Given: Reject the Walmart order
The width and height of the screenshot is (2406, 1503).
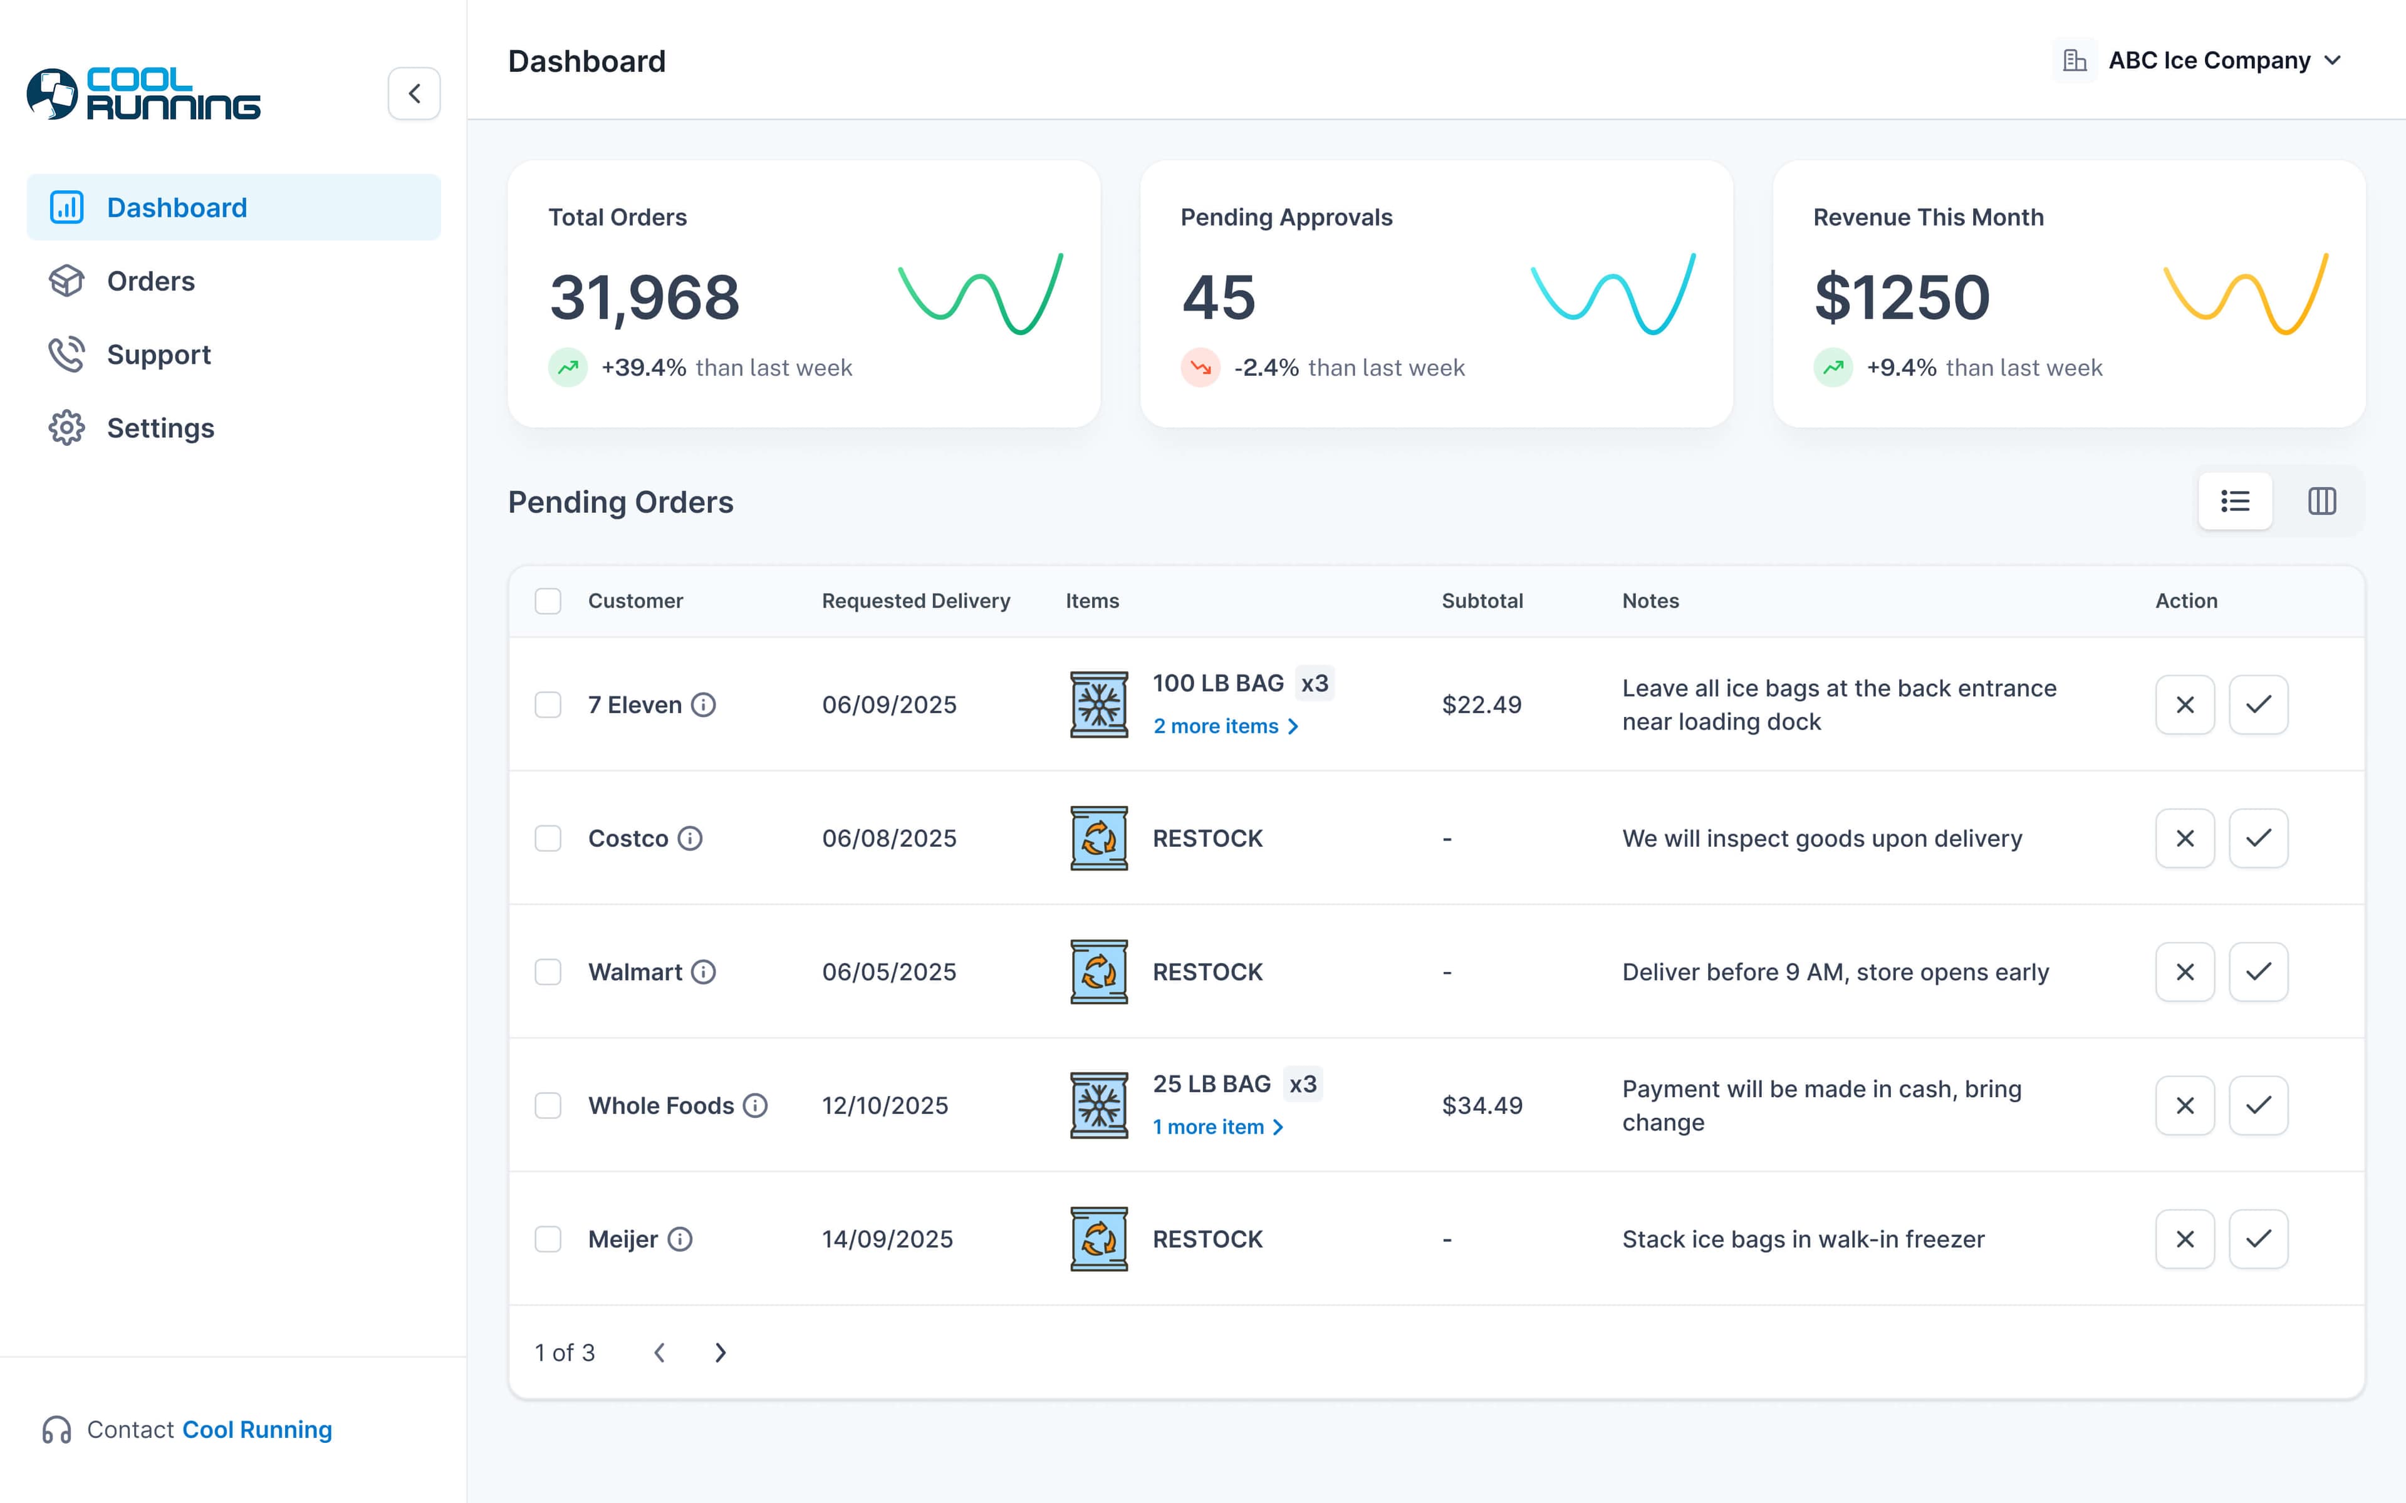Looking at the screenshot, I should click(2184, 971).
